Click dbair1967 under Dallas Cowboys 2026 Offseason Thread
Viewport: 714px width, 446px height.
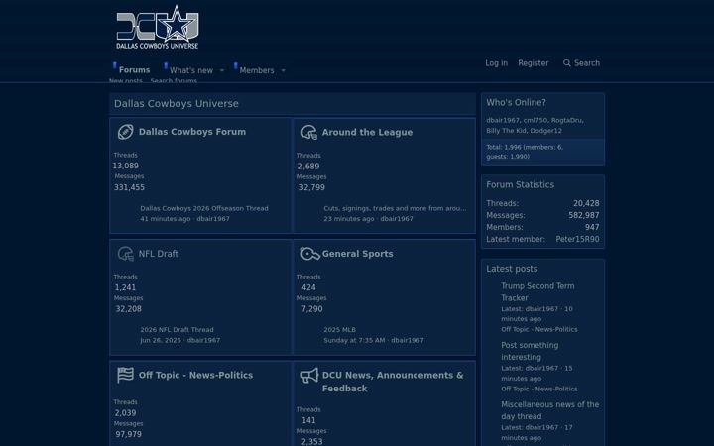pyautogui.click(x=213, y=219)
